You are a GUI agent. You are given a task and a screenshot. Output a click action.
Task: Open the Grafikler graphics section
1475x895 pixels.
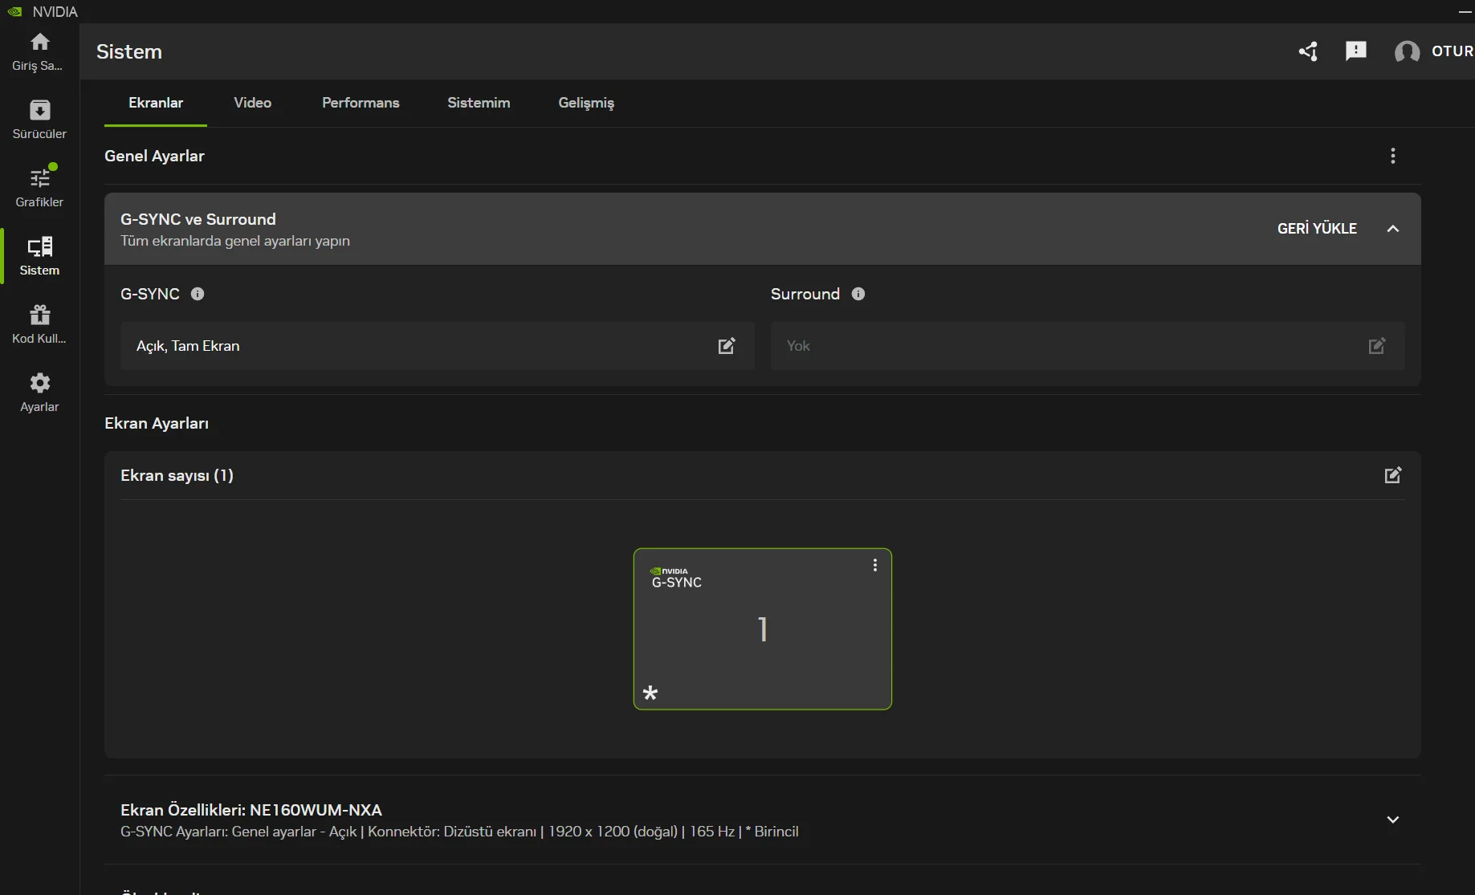point(39,188)
